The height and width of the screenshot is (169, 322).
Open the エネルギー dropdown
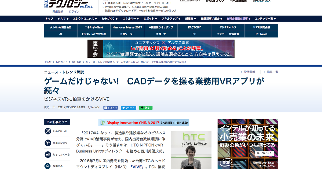click(x=131, y=19)
